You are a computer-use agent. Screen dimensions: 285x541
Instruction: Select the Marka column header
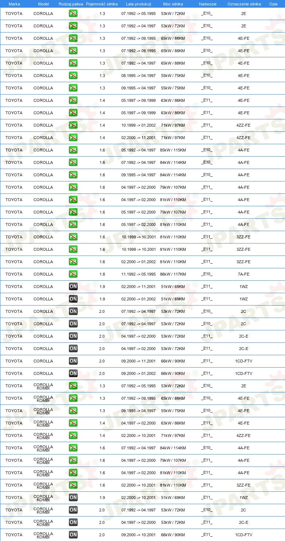pyautogui.click(x=14, y=4)
